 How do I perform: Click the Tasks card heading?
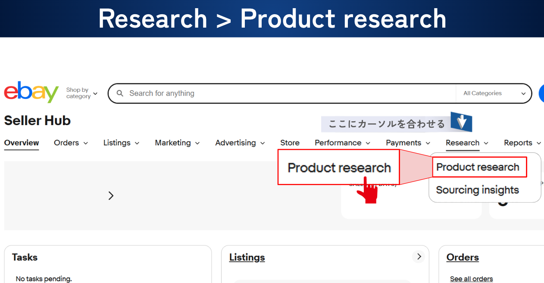[25, 258]
